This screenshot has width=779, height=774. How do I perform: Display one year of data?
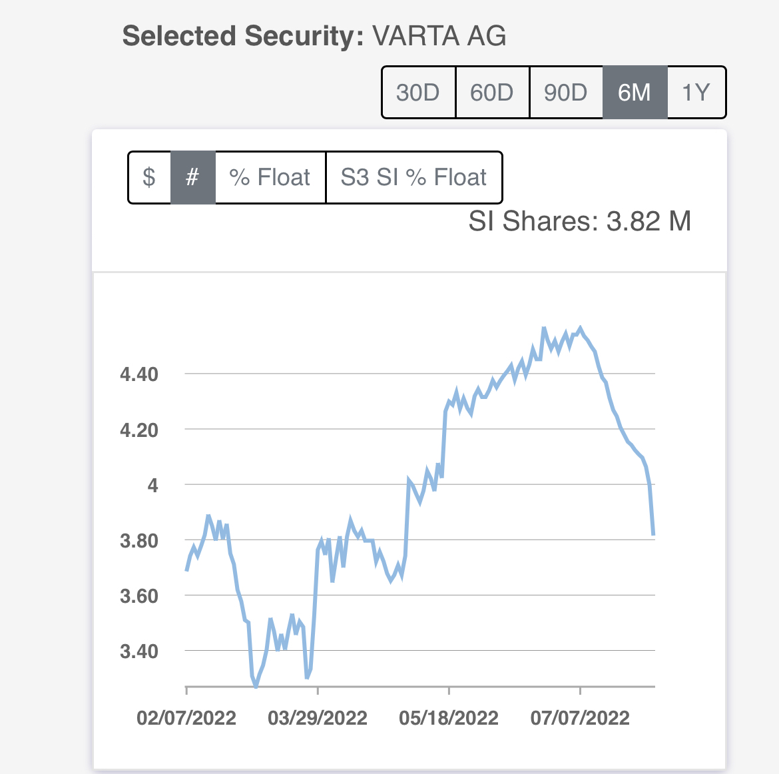tap(696, 93)
